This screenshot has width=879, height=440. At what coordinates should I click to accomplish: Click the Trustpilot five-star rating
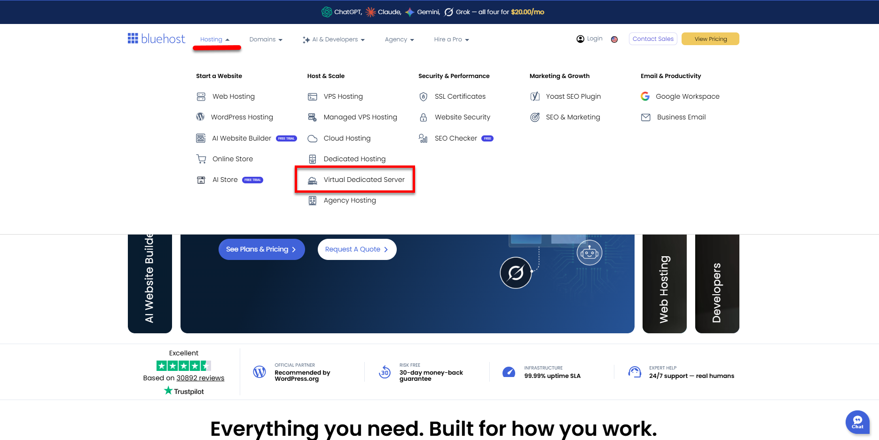pos(184,366)
